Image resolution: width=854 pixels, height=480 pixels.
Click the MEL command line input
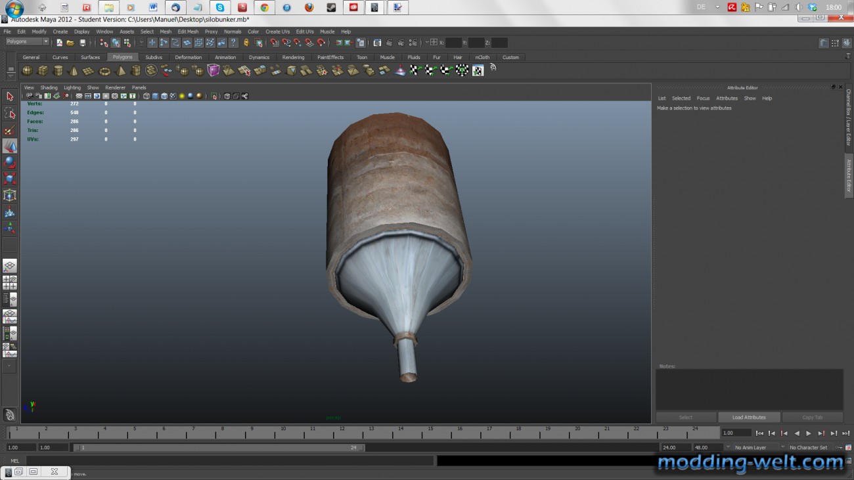[229, 461]
